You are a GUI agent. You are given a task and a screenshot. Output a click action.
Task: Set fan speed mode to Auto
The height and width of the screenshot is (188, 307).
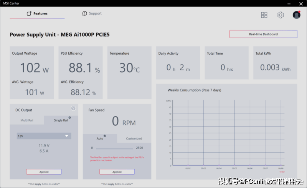pos(100,138)
